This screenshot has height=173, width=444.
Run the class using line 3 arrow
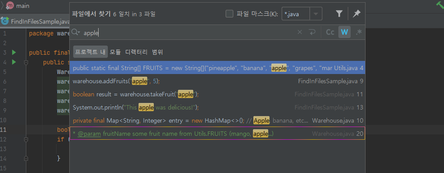14,53
